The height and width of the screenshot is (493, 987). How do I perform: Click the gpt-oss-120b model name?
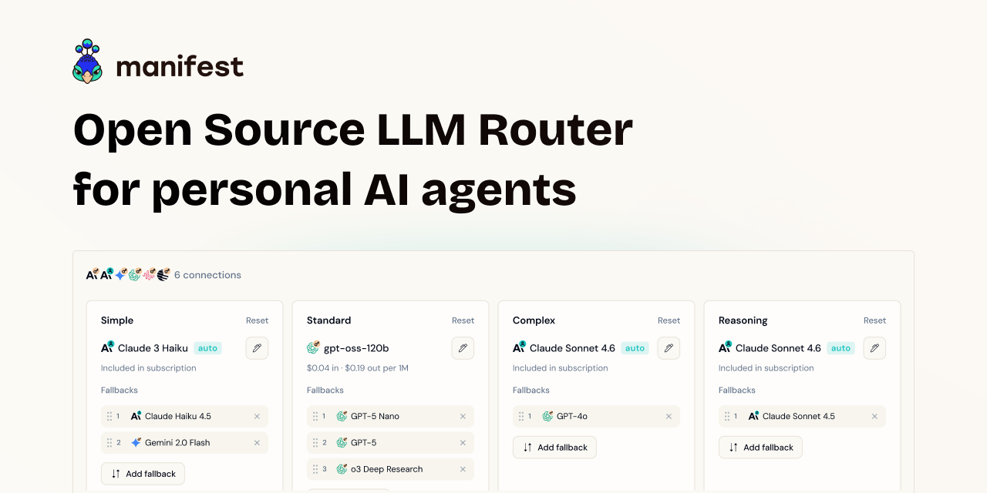(x=356, y=348)
